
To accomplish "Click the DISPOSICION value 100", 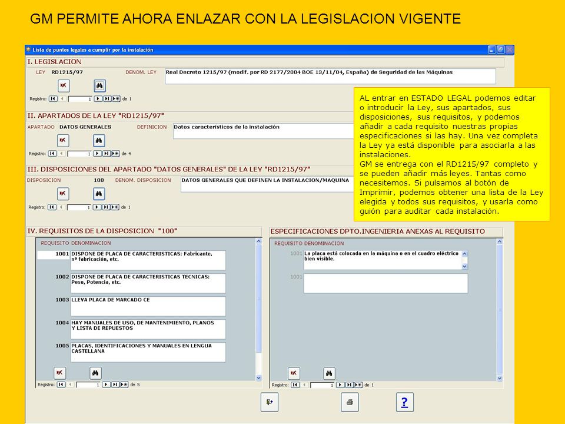I will 99,180.
